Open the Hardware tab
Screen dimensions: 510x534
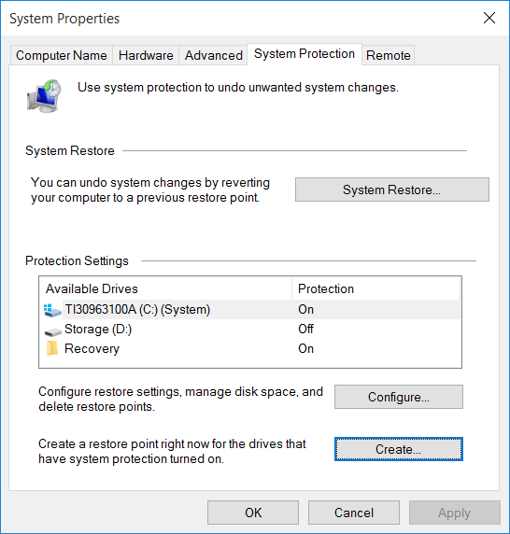coord(146,55)
